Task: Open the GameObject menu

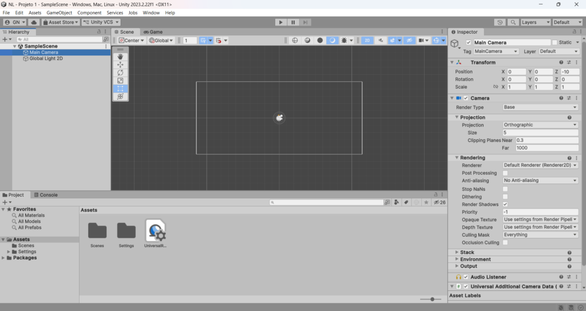Action: click(59, 13)
